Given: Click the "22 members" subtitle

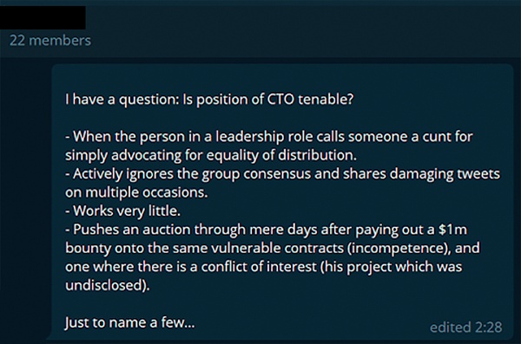Looking at the screenshot, I should pyautogui.click(x=50, y=41).
